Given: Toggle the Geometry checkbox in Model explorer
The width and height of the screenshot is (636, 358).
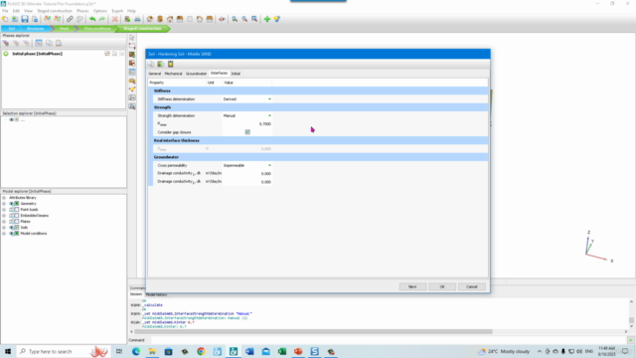Looking at the screenshot, I should coord(17,203).
